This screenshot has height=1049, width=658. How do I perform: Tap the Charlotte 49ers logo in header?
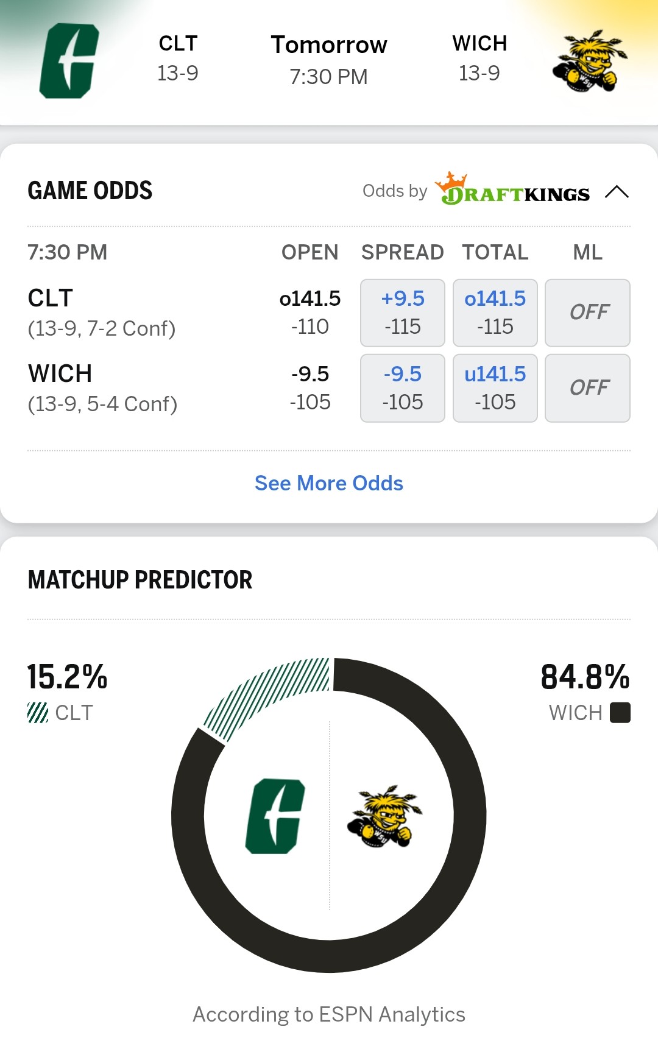tap(69, 61)
